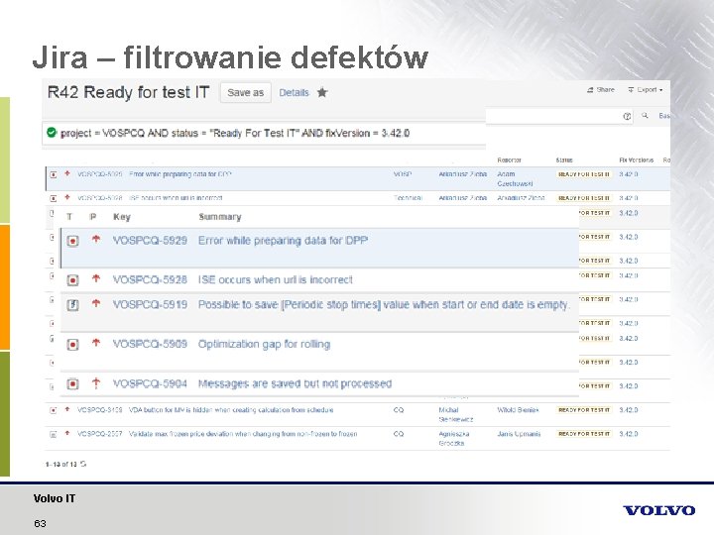This screenshot has height=535, width=714.
Task: Click the slide number 63
Action: (40, 524)
